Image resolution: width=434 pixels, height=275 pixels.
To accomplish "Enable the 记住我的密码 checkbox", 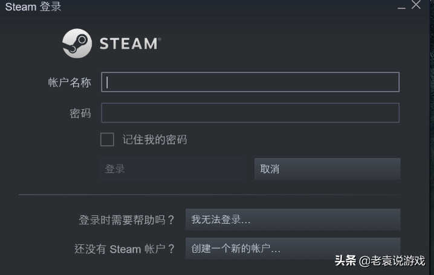I will (107, 139).
